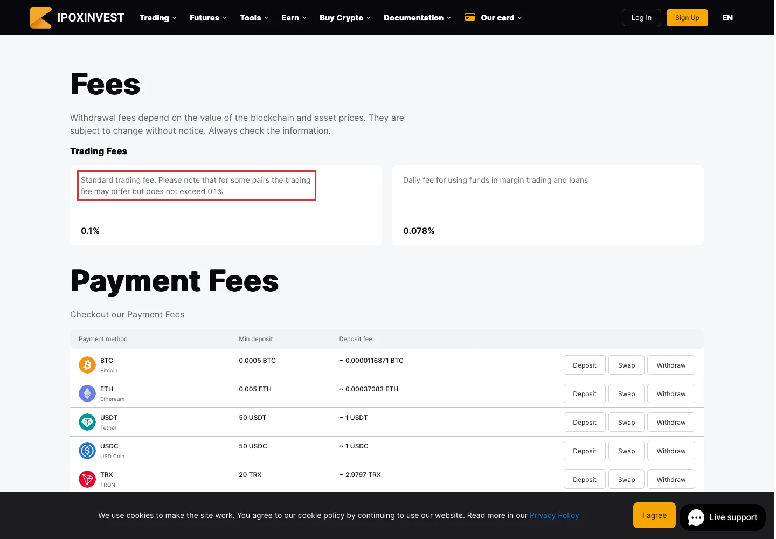Click the Sign Up button
Image resolution: width=776 pixels, height=539 pixels.
[x=687, y=18]
